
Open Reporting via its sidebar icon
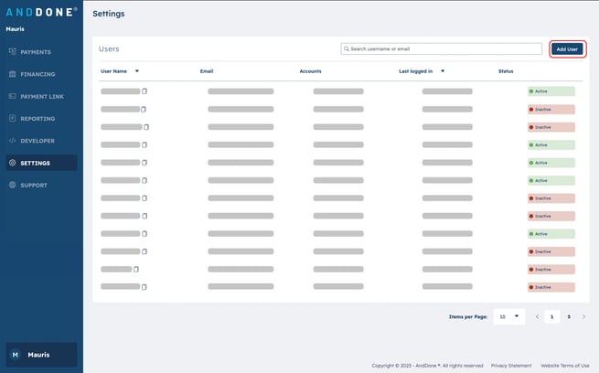pos(12,119)
